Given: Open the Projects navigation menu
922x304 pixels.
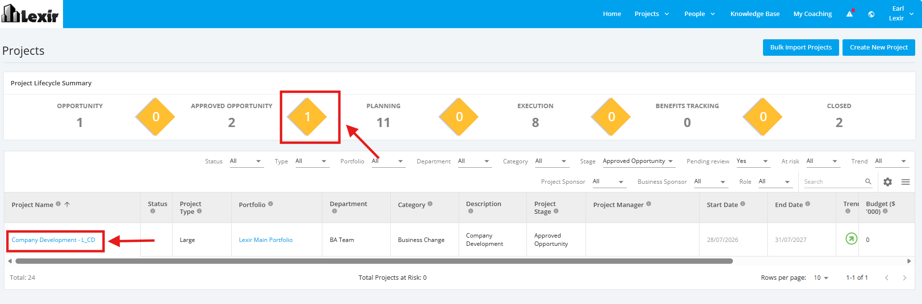Looking at the screenshot, I should click(x=652, y=14).
